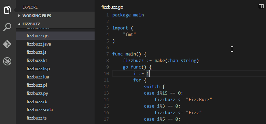Click the 'case i%5 == 0:' line
The width and height of the screenshot is (266, 124).
[162, 119]
